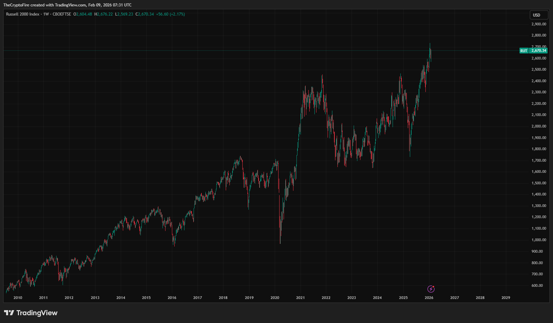Screen dimensions: 553x323
Task: Click the green RUT price value 2,670.34
Action: (539, 51)
